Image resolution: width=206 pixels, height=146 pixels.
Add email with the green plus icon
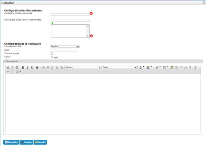[52, 23]
